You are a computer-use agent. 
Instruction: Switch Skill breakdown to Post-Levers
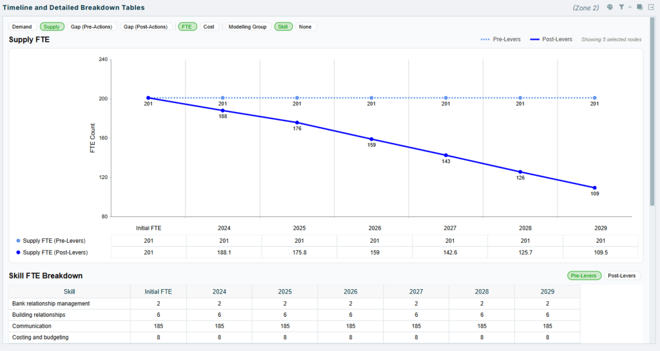(x=622, y=276)
